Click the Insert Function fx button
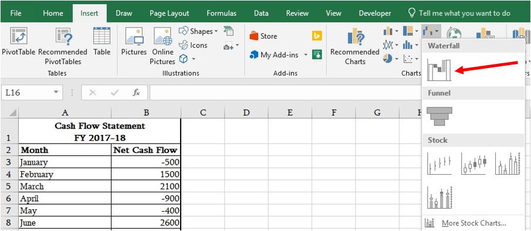Screen dimensions: 531x231 [x=136, y=92]
